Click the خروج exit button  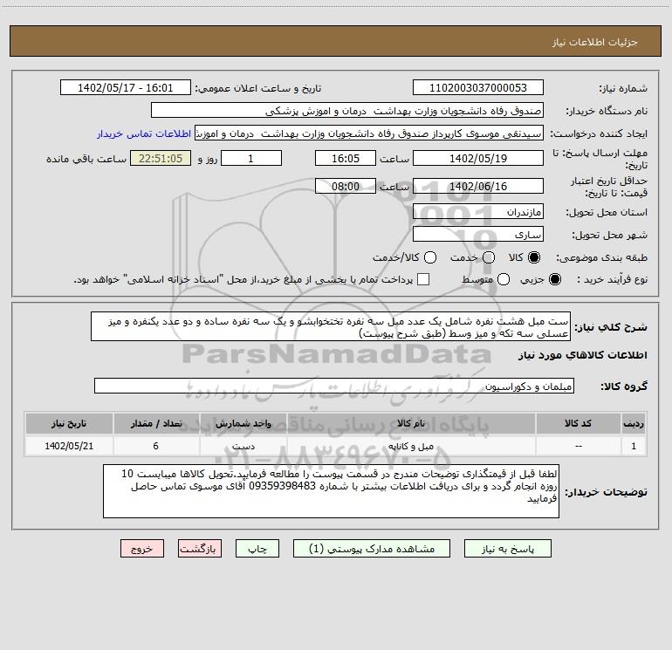point(142,549)
